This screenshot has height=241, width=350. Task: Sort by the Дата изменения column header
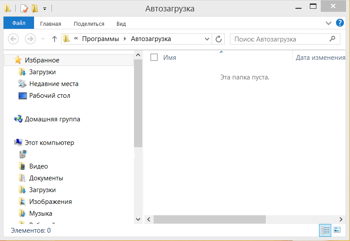(x=320, y=57)
